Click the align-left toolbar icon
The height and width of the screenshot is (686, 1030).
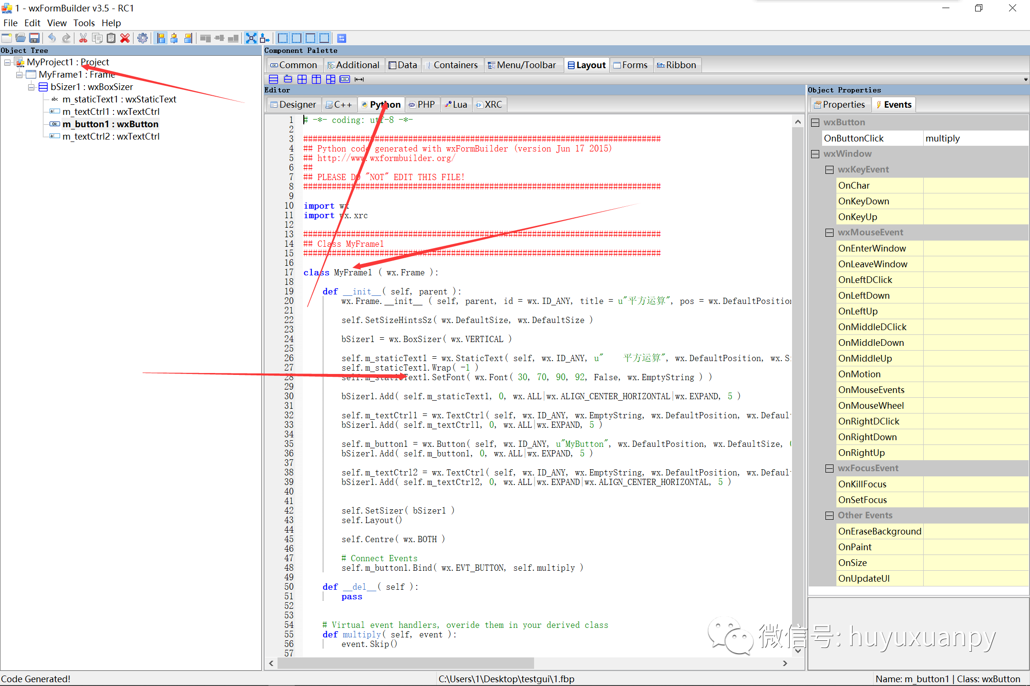(x=161, y=38)
